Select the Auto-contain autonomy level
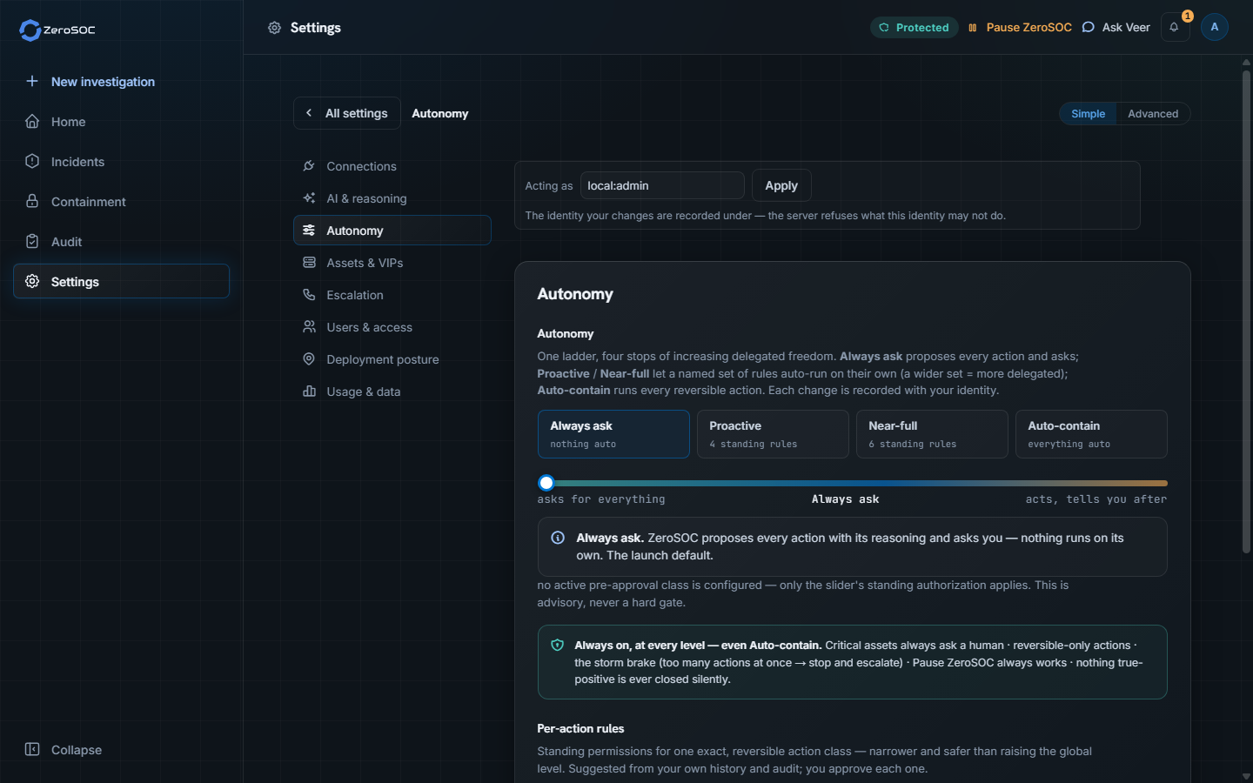Screen dimensions: 1253x783 coord(1091,434)
